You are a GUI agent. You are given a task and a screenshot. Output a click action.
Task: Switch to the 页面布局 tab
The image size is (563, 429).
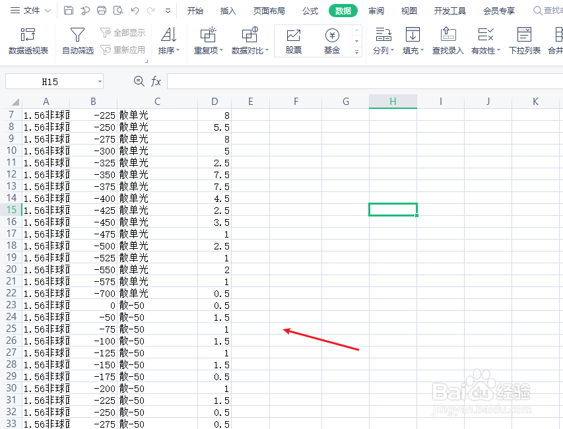click(x=269, y=11)
